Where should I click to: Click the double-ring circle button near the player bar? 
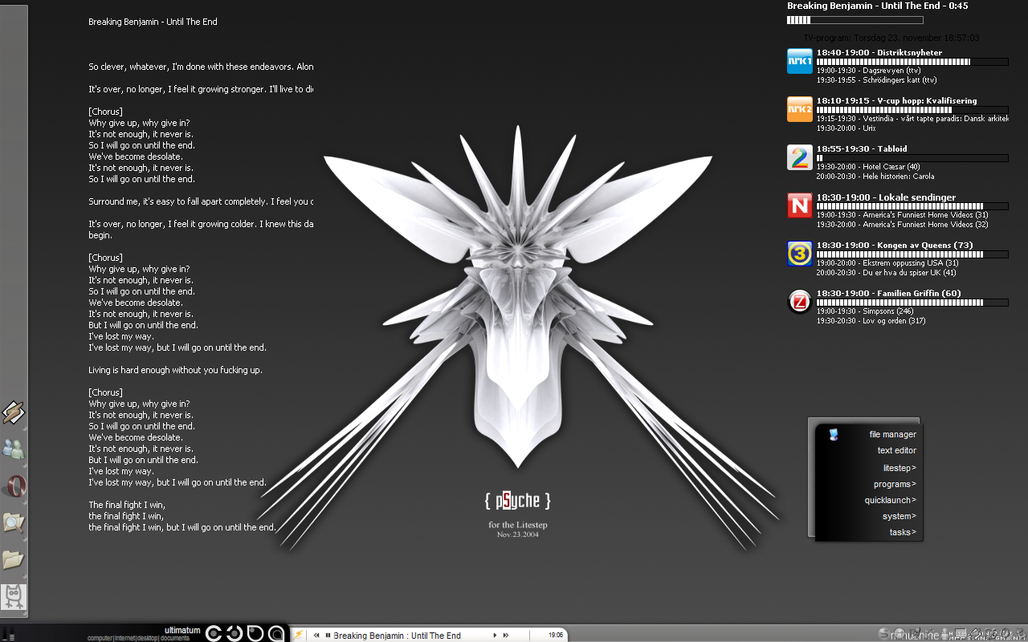coord(276,634)
